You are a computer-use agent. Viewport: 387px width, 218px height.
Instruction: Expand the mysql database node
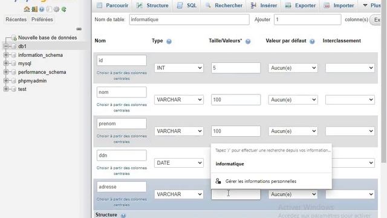click(6, 64)
